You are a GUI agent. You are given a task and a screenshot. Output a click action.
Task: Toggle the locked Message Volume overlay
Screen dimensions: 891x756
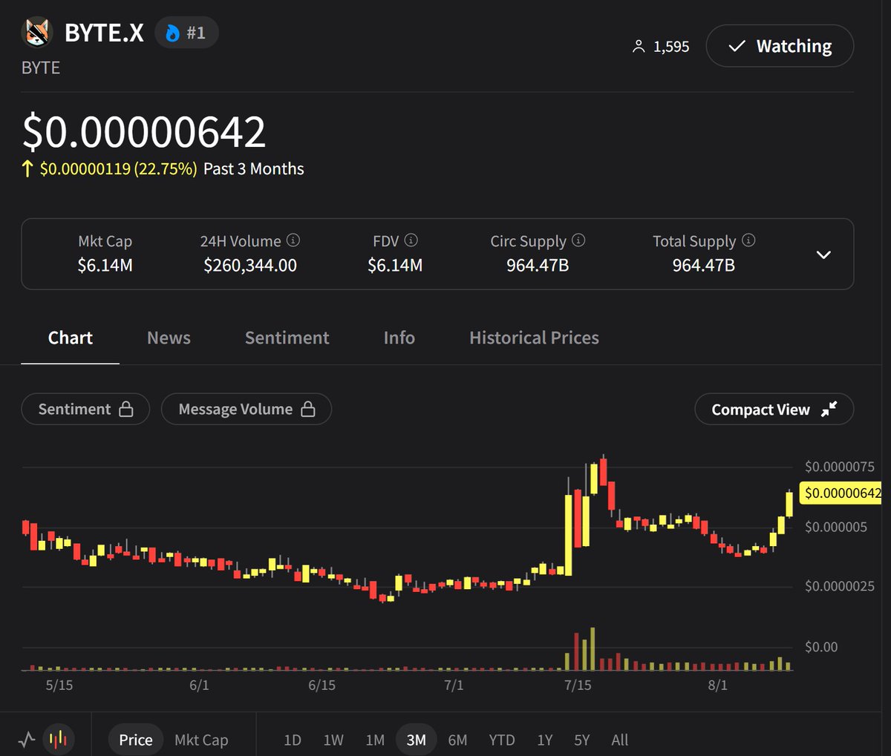[x=247, y=410]
